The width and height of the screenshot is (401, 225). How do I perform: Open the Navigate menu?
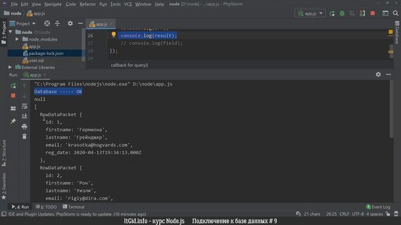coord(53,4)
